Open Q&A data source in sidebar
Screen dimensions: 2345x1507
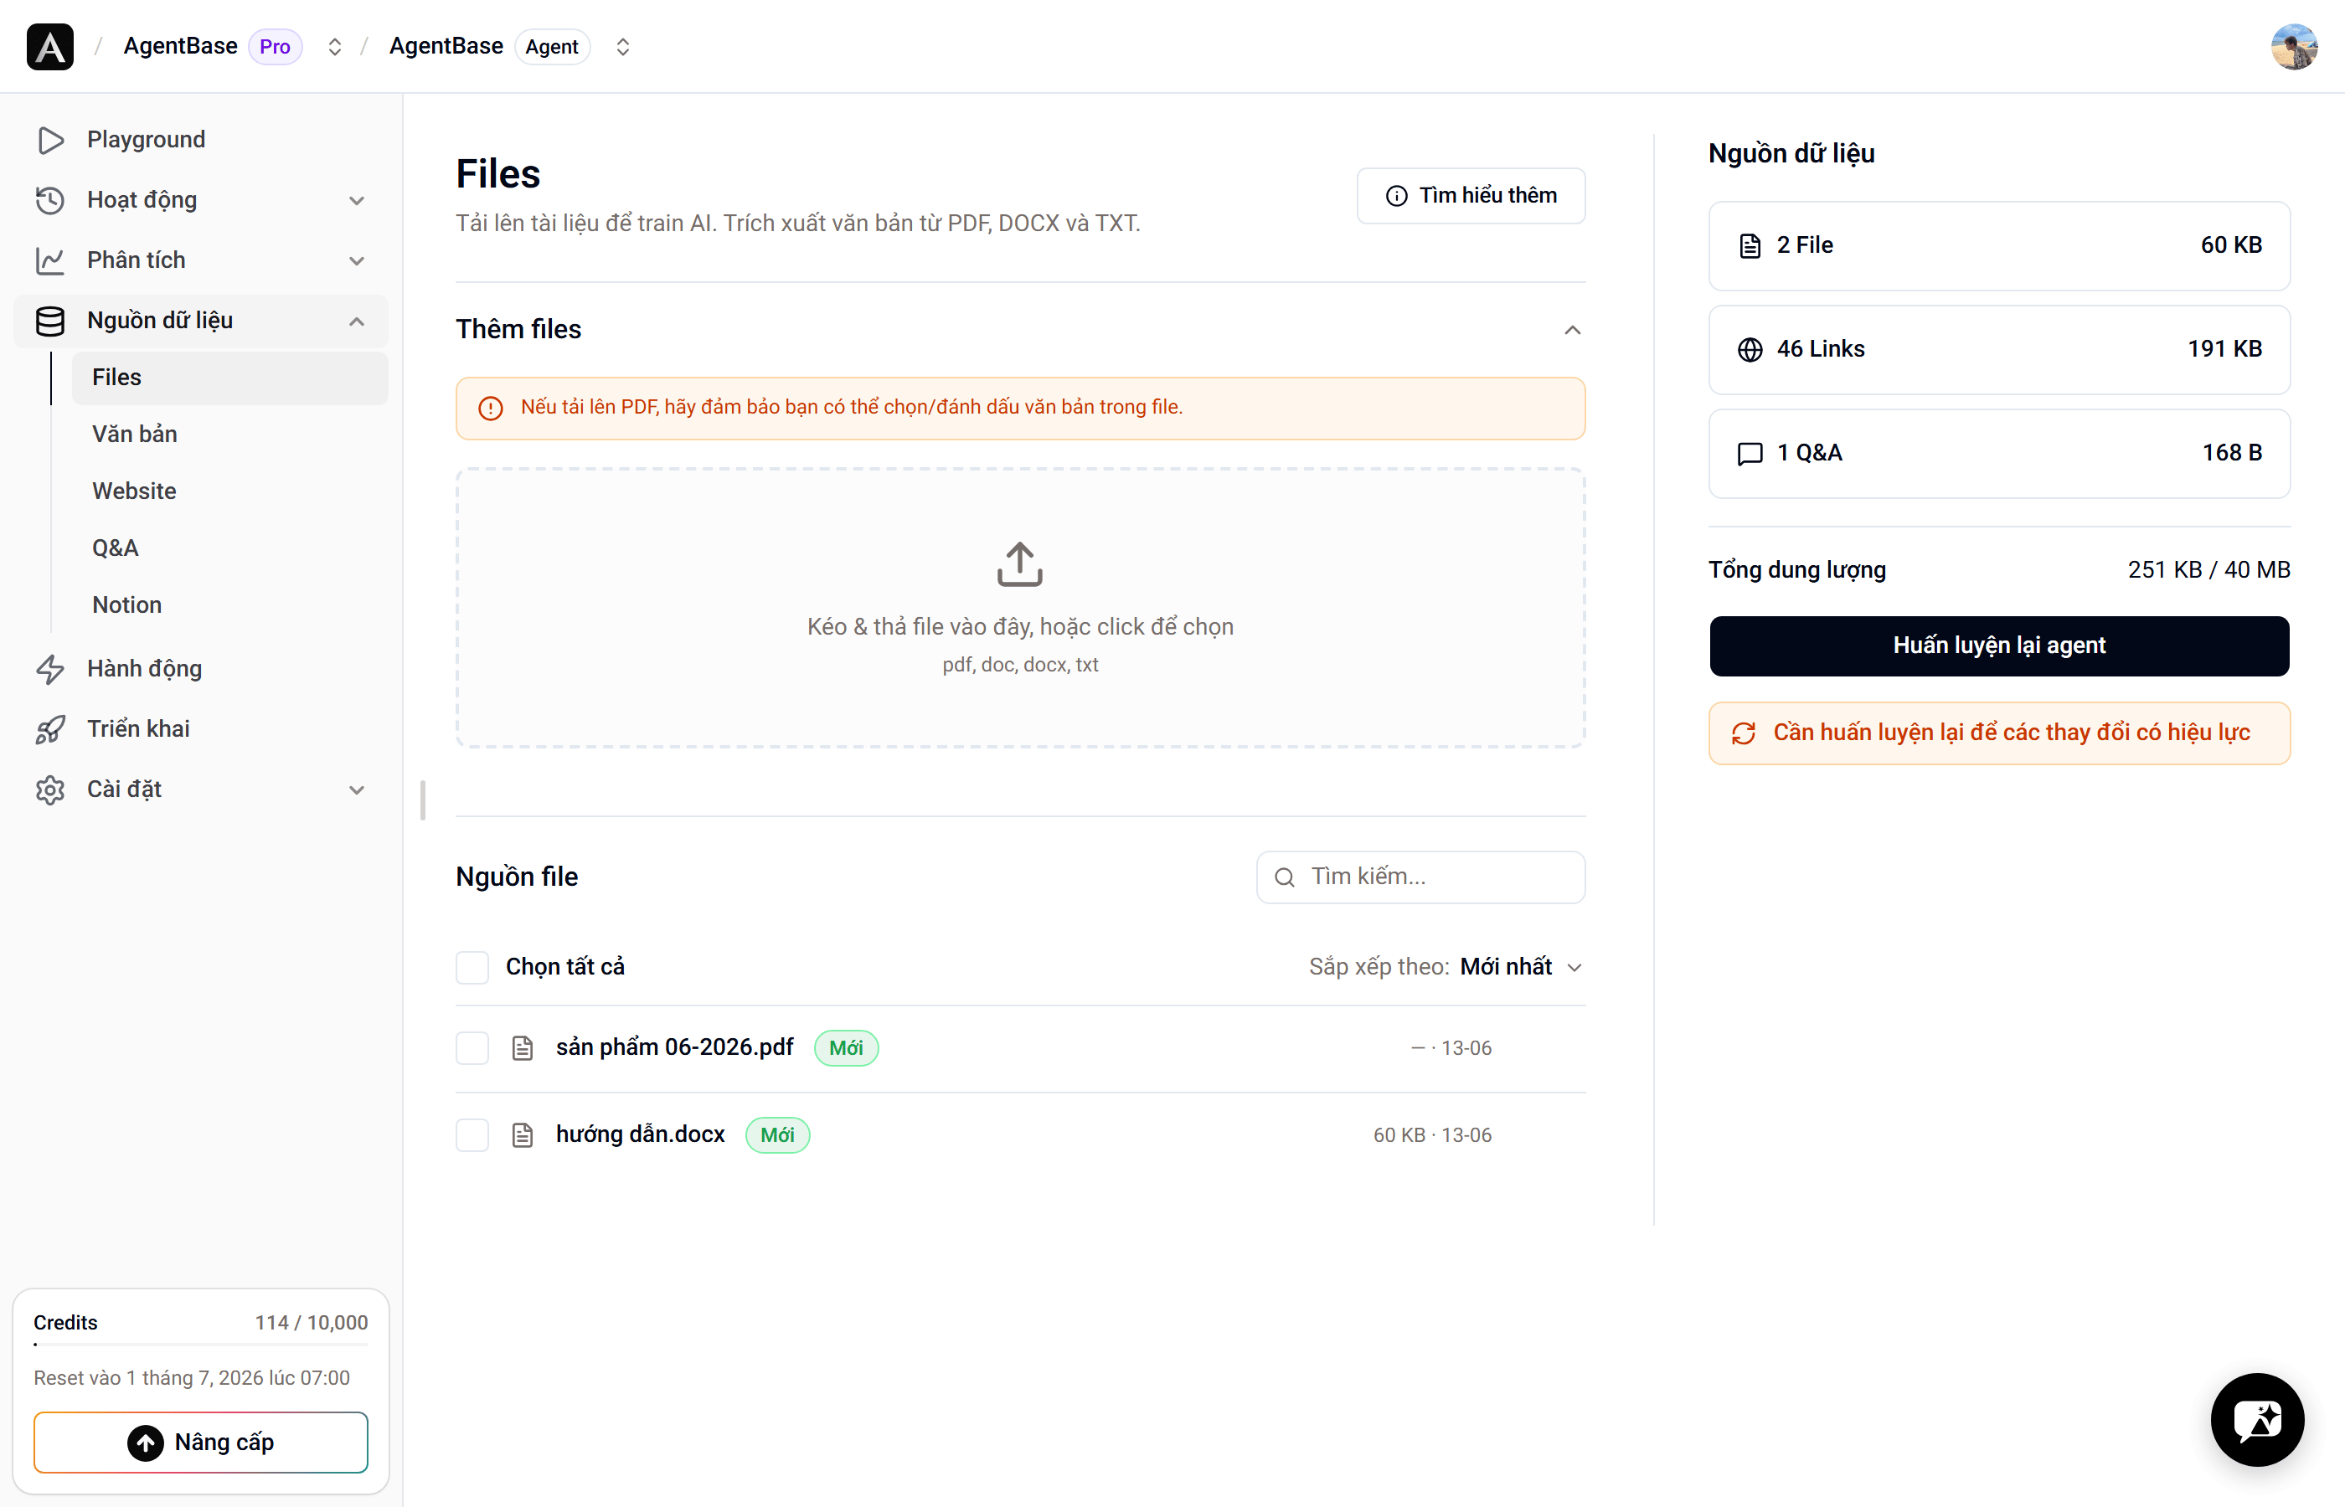[x=230, y=548]
